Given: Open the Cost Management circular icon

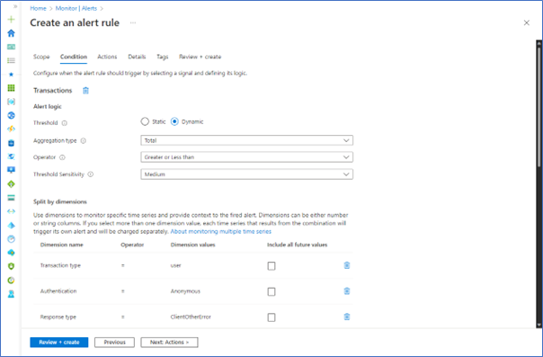Looking at the screenshot, I should pyautogui.click(x=11, y=281).
